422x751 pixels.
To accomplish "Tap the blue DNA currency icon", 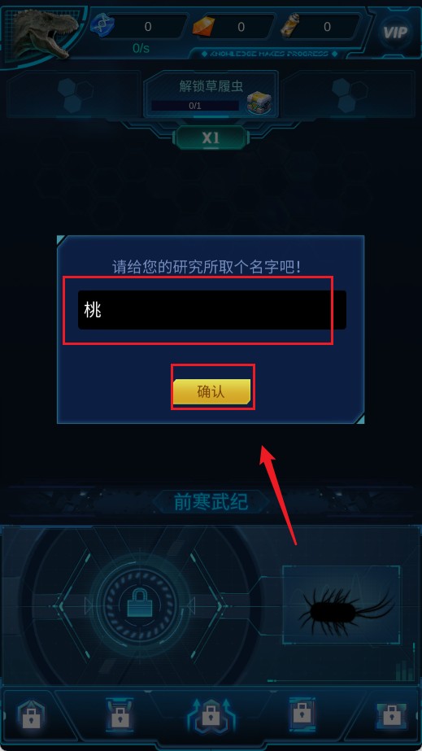I will 102,25.
